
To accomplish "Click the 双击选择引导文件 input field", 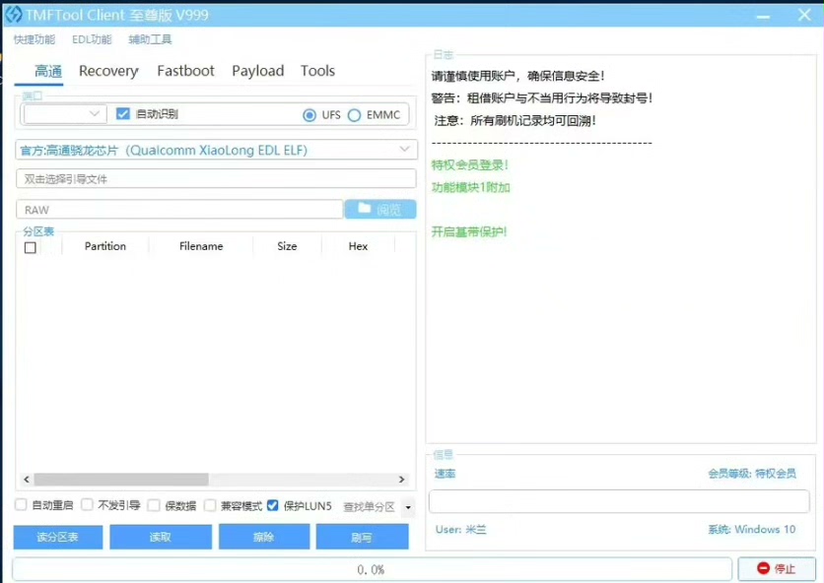I will (216, 178).
